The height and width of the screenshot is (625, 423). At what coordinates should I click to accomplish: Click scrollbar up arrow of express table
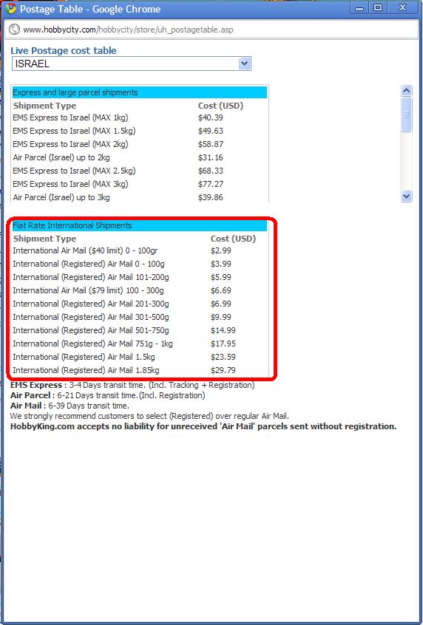point(406,90)
